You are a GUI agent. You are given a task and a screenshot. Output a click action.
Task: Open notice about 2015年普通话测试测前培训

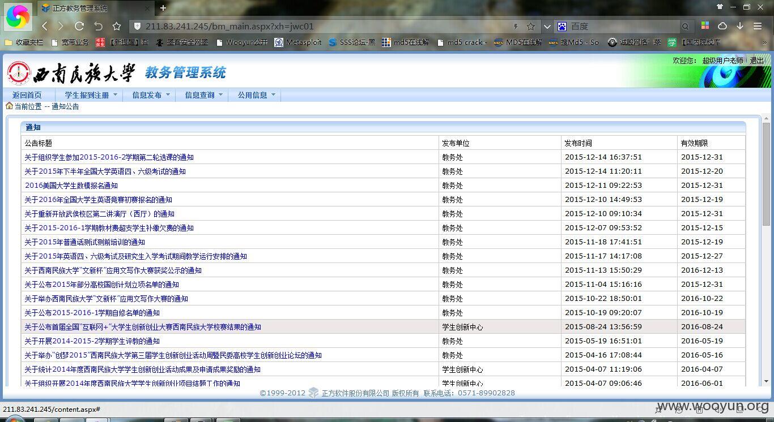(x=84, y=242)
